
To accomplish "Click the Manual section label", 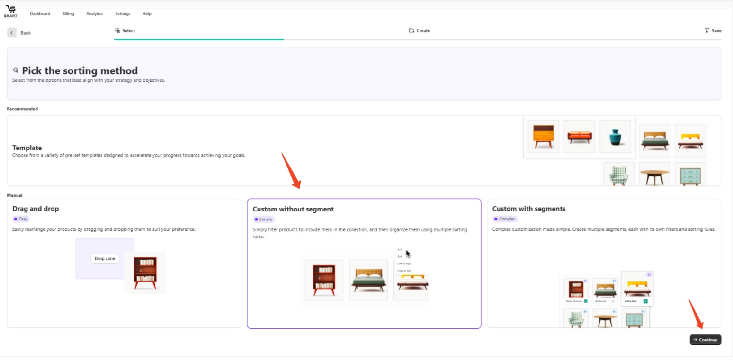I will tap(15, 195).
